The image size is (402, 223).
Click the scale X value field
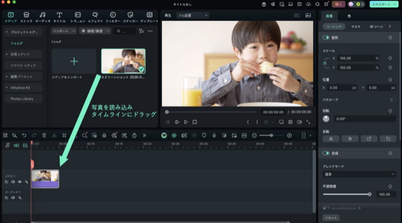tap(358, 58)
